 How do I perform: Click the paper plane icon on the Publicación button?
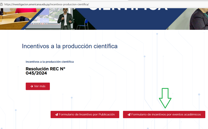click(x=56, y=114)
